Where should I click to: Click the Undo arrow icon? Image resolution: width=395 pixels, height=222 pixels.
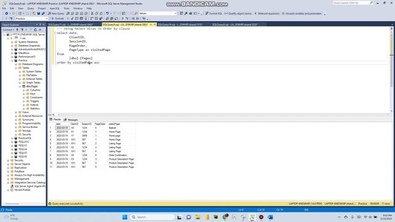107,14
